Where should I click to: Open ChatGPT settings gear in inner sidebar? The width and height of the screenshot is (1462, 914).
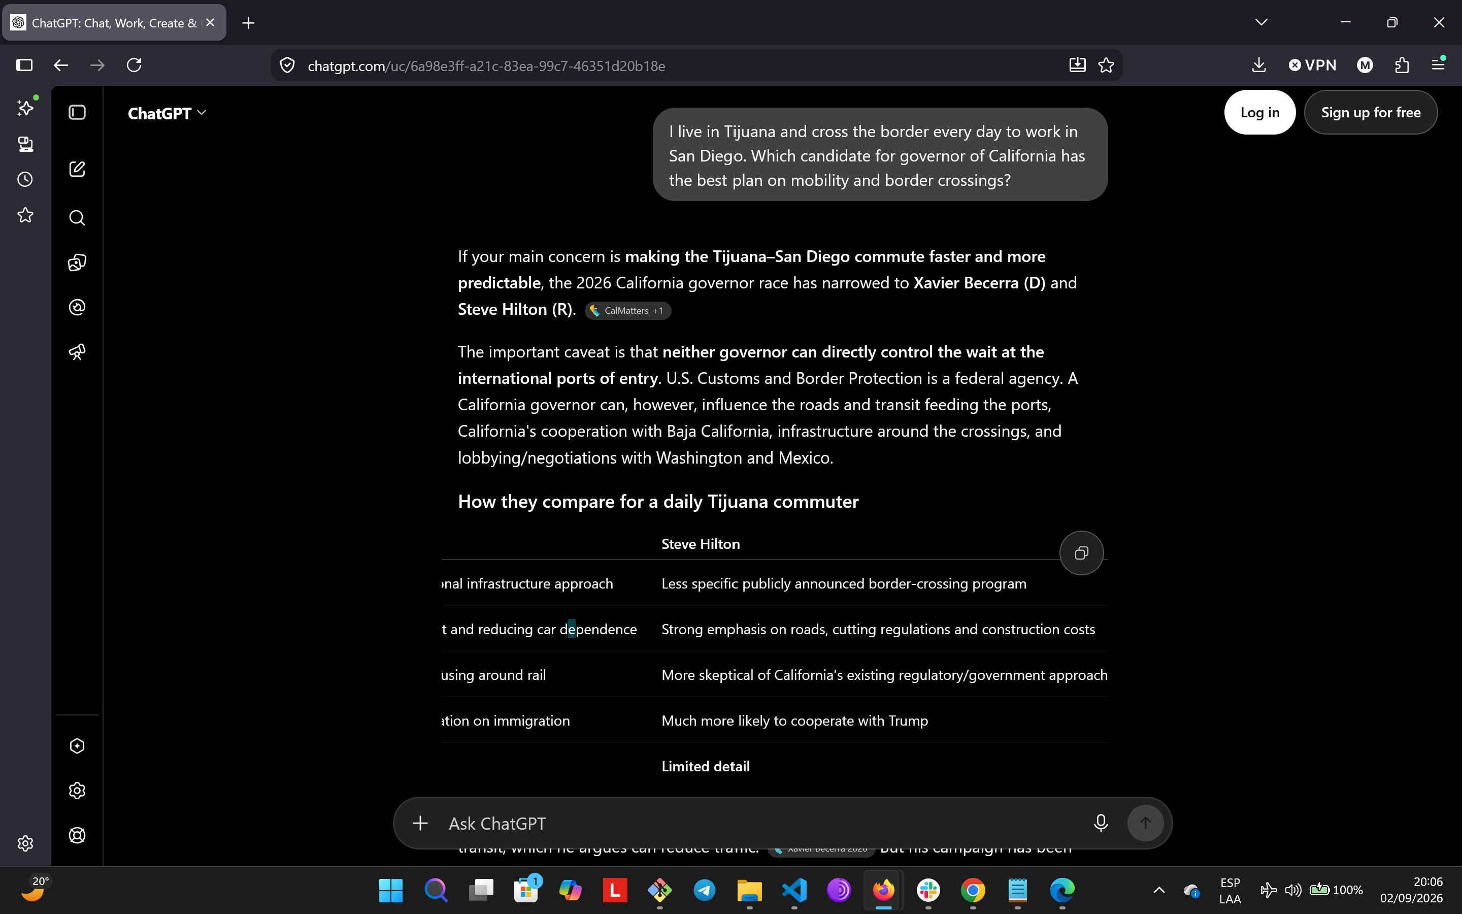pyautogui.click(x=77, y=791)
